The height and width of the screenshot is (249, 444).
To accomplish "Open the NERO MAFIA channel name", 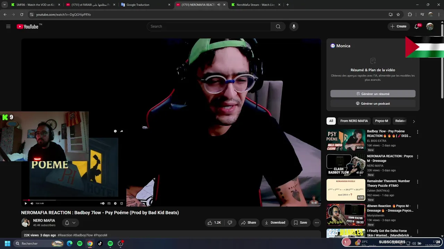I will click(x=44, y=221).
